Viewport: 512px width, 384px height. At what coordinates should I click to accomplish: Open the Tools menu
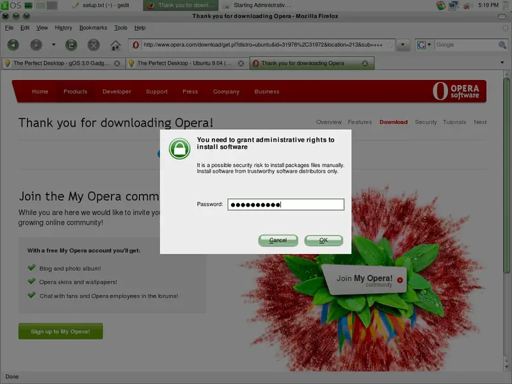(x=120, y=28)
